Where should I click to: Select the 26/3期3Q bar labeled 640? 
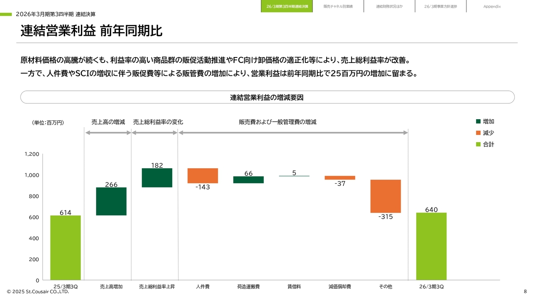coord(431,246)
